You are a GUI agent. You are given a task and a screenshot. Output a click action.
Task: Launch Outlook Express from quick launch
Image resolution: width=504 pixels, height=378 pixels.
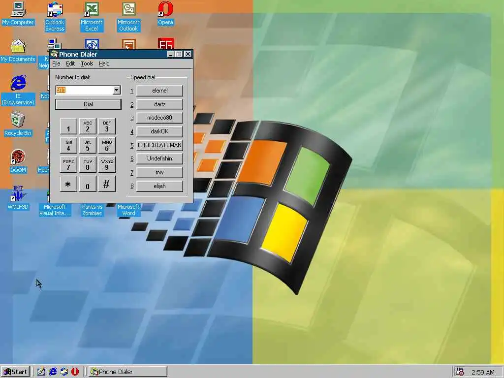click(x=63, y=372)
